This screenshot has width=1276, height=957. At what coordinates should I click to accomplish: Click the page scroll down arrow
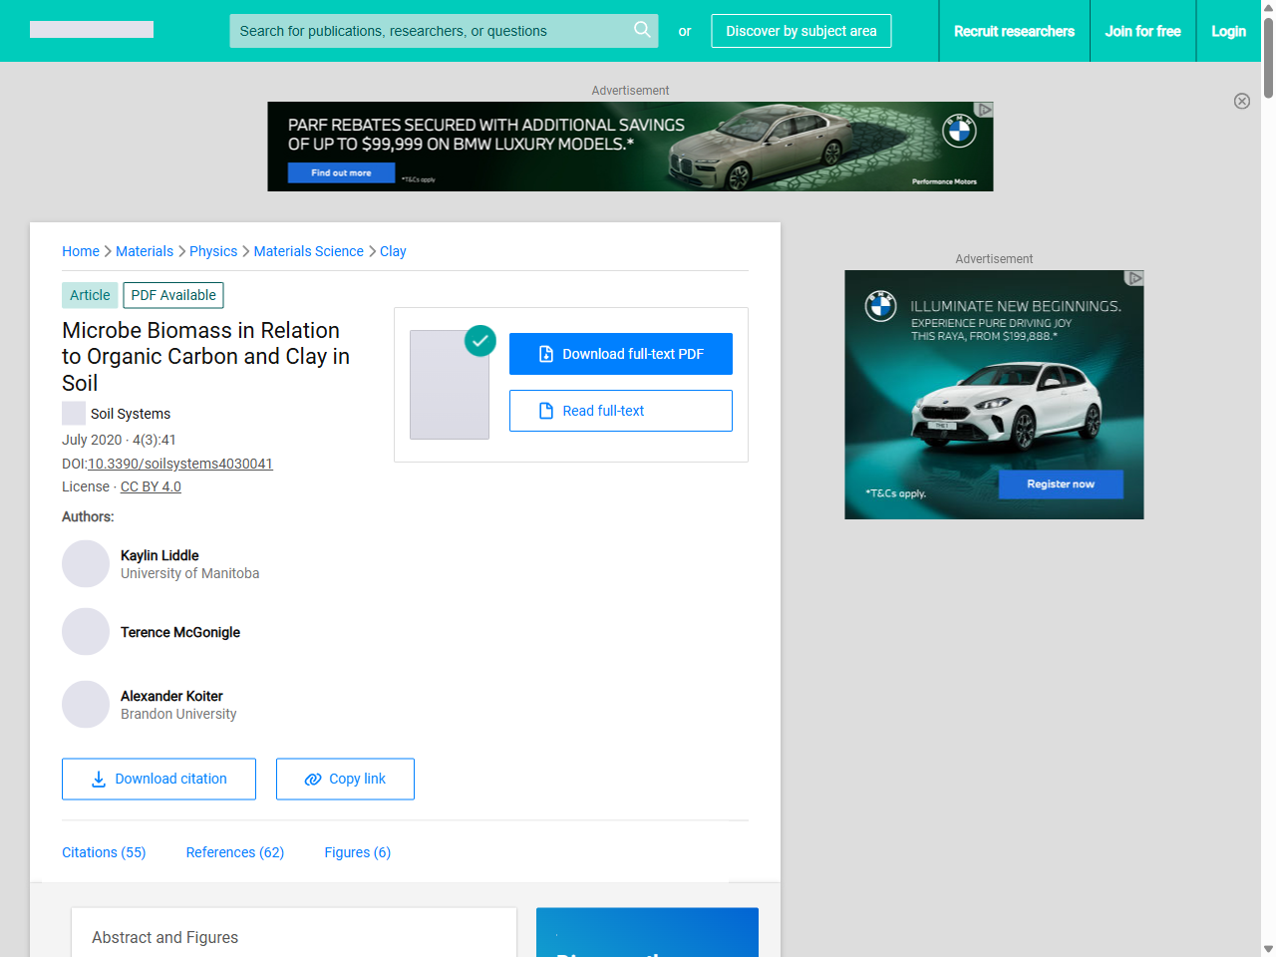[x=1268, y=948]
